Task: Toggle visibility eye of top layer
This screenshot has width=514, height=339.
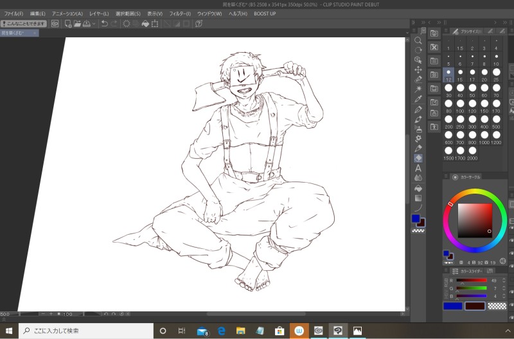Action: click(x=511, y=228)
